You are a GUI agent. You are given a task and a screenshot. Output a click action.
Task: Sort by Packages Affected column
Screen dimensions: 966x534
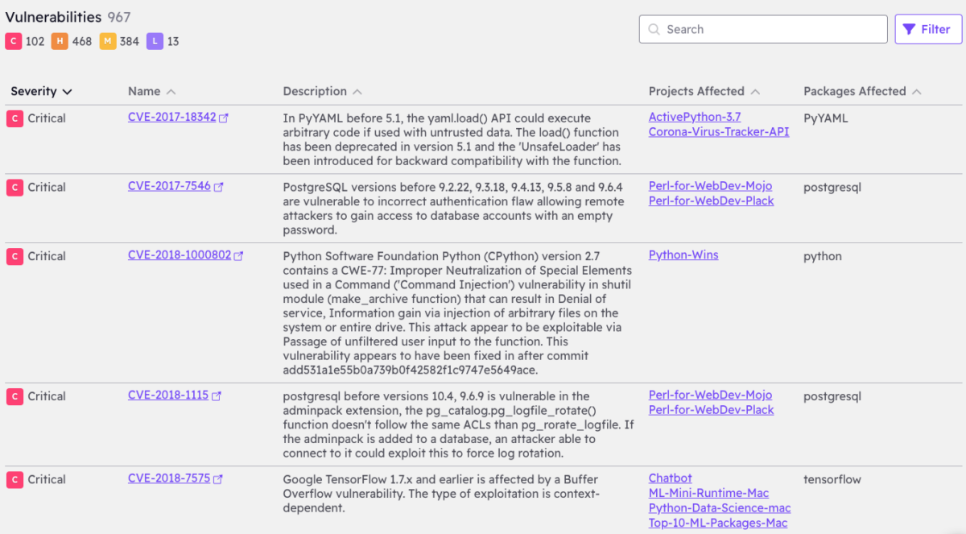click(x=917, y=92)
